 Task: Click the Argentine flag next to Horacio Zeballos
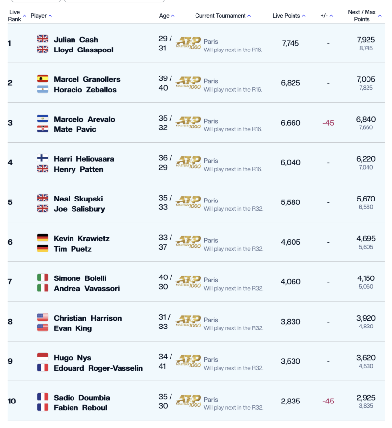point(43,89)
